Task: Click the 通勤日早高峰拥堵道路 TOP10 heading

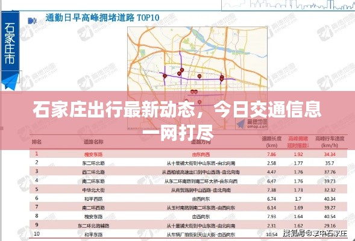Action: pos(102,17)
